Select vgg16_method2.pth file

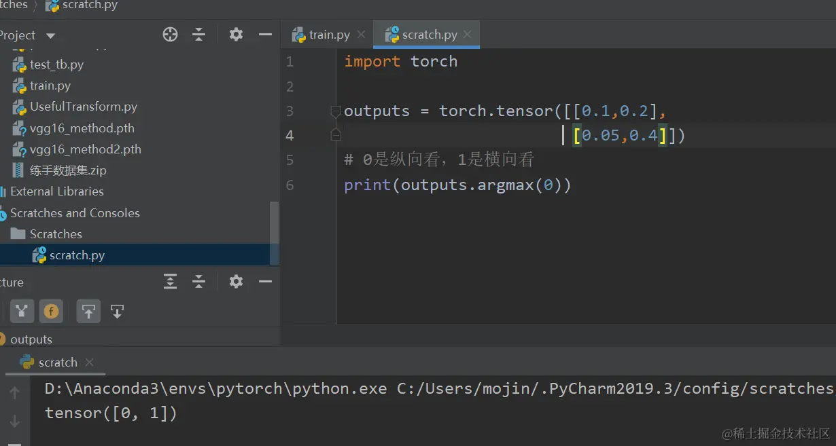(x=86, y=149)
